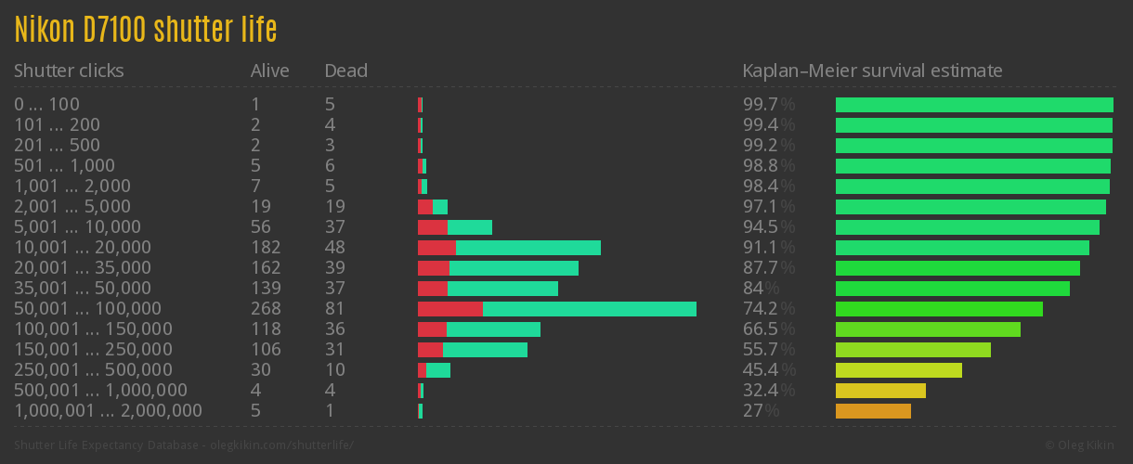
Task: Select the "10,001 … 20,000" range label
Action: [82, 248]
